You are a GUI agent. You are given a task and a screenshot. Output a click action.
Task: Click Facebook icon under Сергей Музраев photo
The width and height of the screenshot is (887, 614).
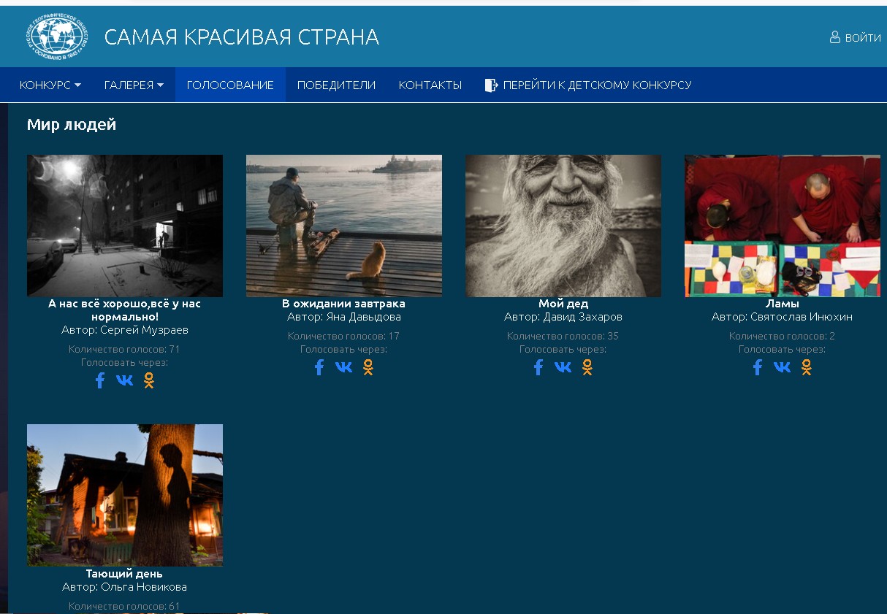tap(100, 380)
